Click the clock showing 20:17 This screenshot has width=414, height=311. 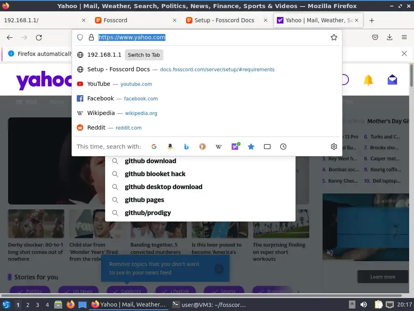pos(404,305)
